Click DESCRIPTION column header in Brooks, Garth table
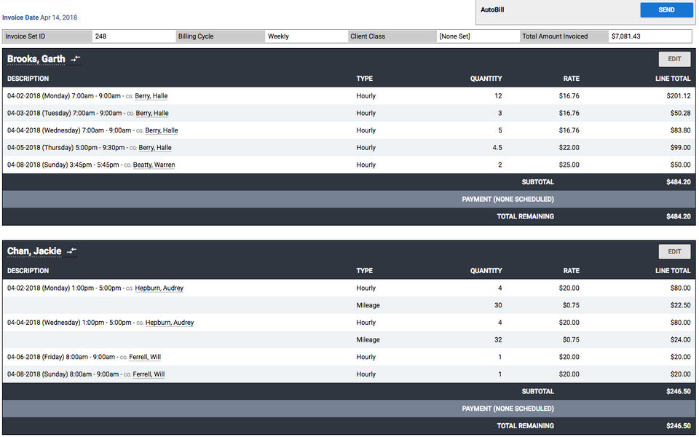The height and width of the screenshot is (437, 699). tap(28, 79)
